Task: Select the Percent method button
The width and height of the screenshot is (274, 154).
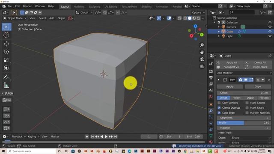Action: (x=264, y=98)
